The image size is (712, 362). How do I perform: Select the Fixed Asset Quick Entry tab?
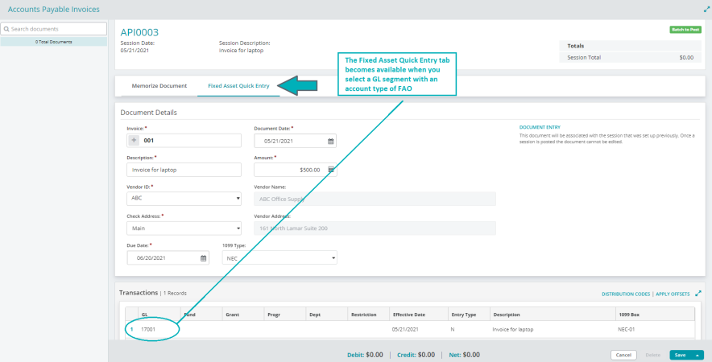[238, 85]
